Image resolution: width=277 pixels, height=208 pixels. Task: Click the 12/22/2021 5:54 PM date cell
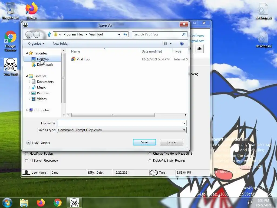[156, 59]
